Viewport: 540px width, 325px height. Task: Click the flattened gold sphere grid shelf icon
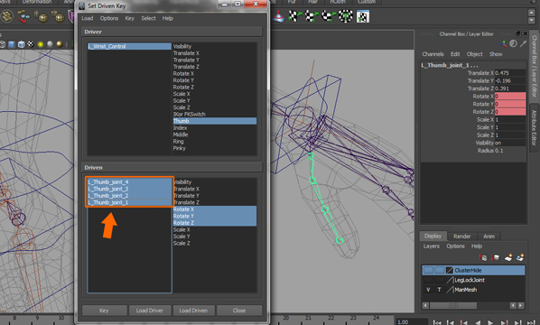(x=7, y=16)
